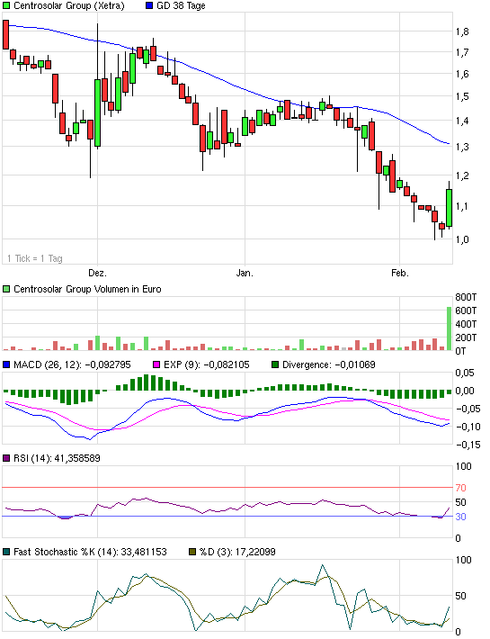
Task: Click the 1,5 price axis label
Action: click(462, 97)
